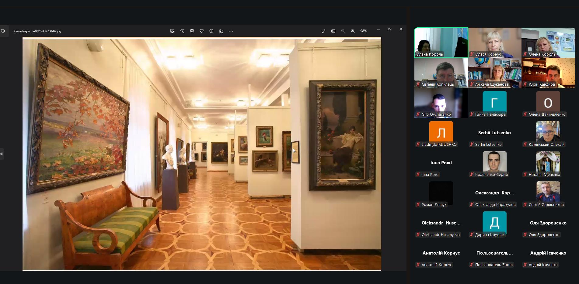The image size is (579, 284).
Task: Click muted mic icon of Юрій Кандиба
Action: point(525,84)
